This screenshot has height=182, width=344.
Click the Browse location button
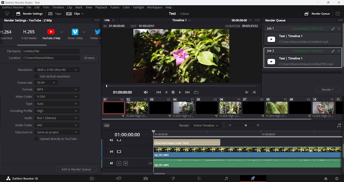(89, 58)
